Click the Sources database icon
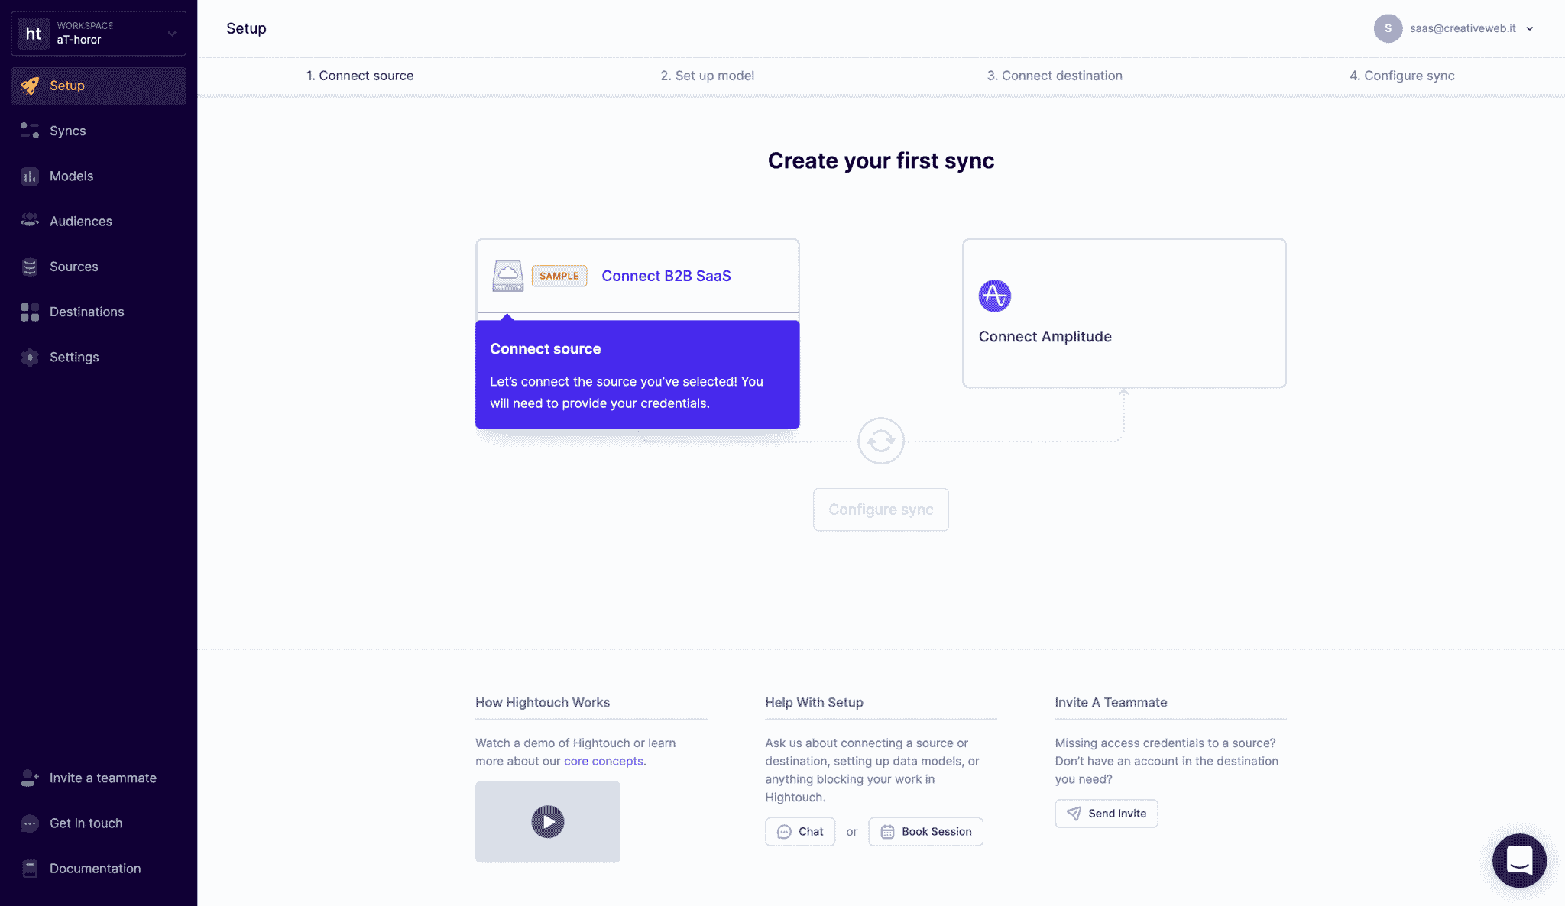This screenshot has height=906, width=1565. coord(30,267)
